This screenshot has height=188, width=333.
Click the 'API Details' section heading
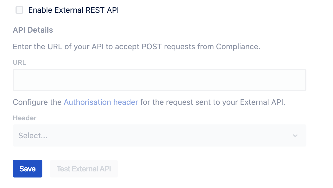(x=33, y=30)
